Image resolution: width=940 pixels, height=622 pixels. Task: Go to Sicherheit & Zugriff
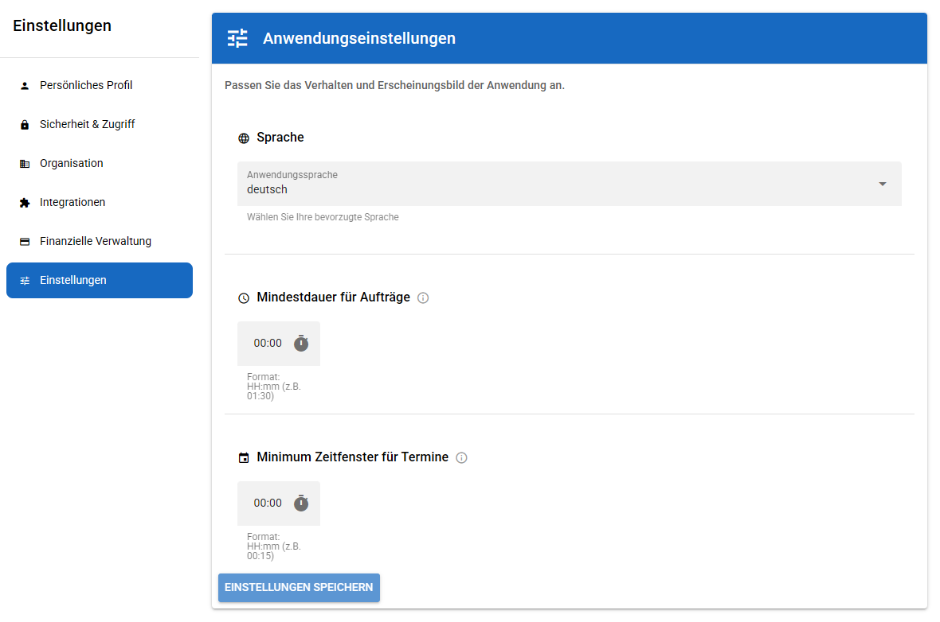point(100,125)
